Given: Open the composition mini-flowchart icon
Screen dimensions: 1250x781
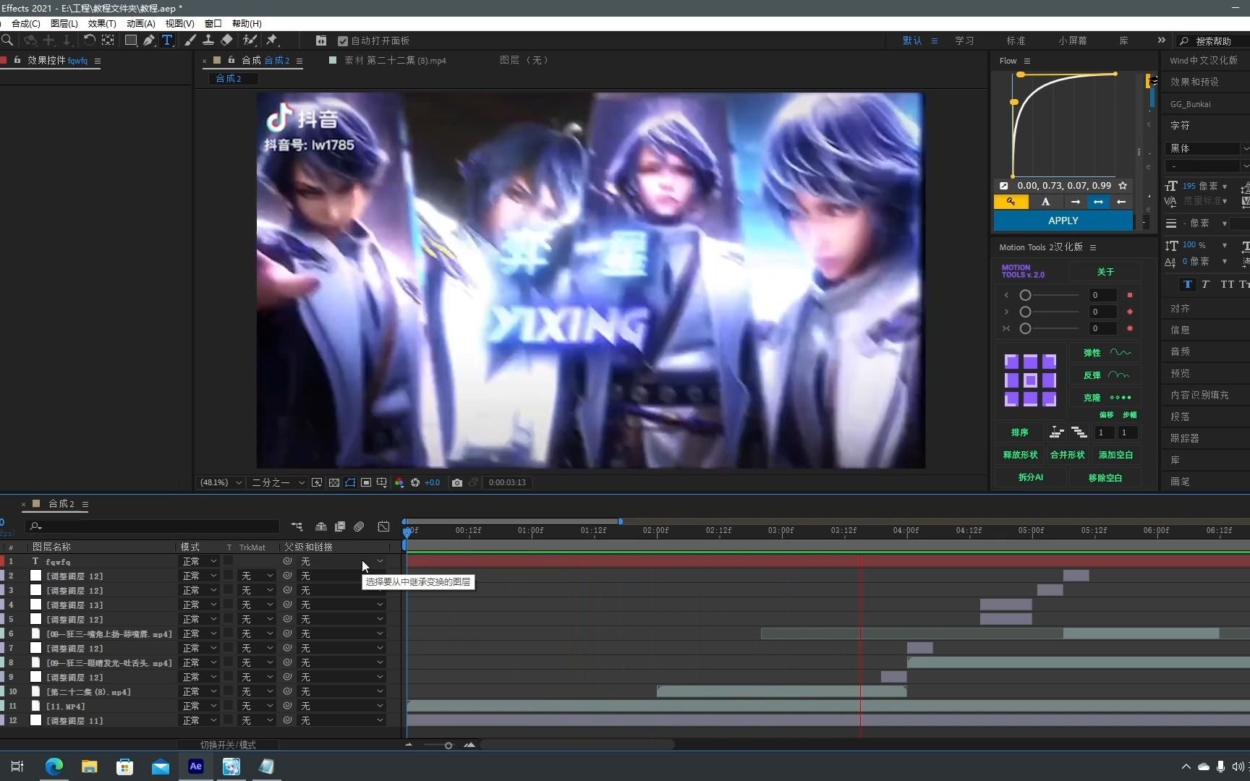Looking at the screenshot, I should tap(297, 526).
